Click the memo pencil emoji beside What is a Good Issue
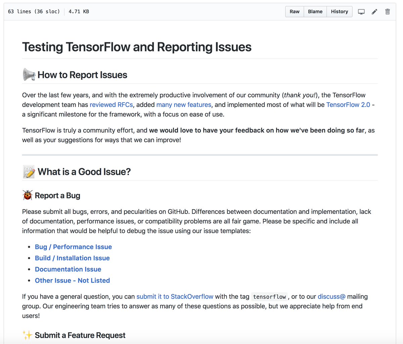The height and width of the screenshot is (344, 403). [x=29, y=171]
